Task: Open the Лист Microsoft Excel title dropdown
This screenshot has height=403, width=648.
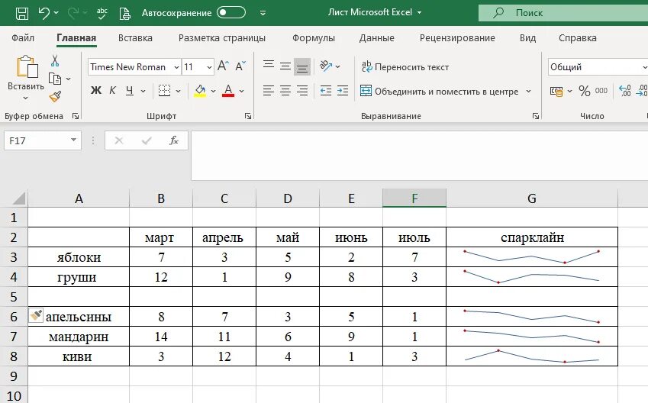Action: (x=420, y=12)
